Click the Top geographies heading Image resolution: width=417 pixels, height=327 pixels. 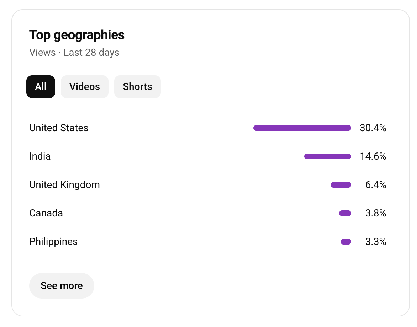(x=77, y=35)
